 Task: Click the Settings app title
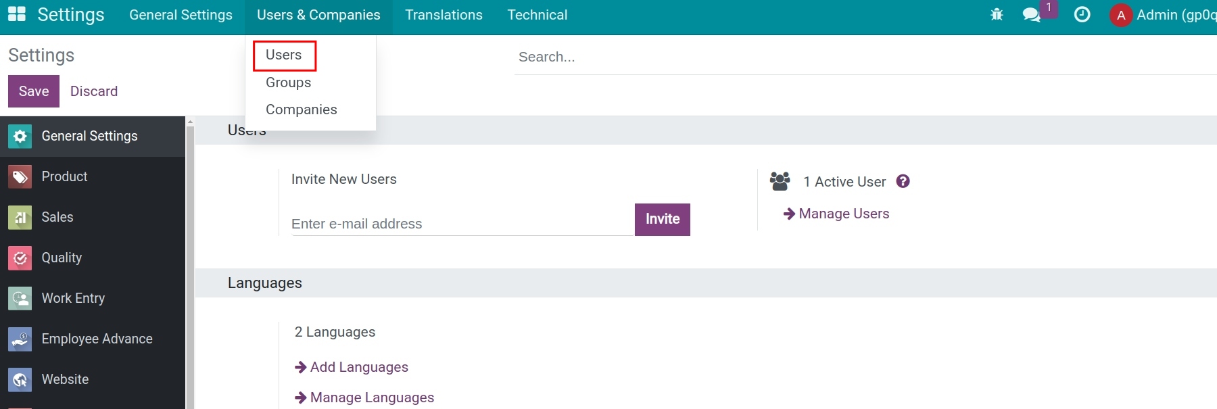(x=71, y=15)
